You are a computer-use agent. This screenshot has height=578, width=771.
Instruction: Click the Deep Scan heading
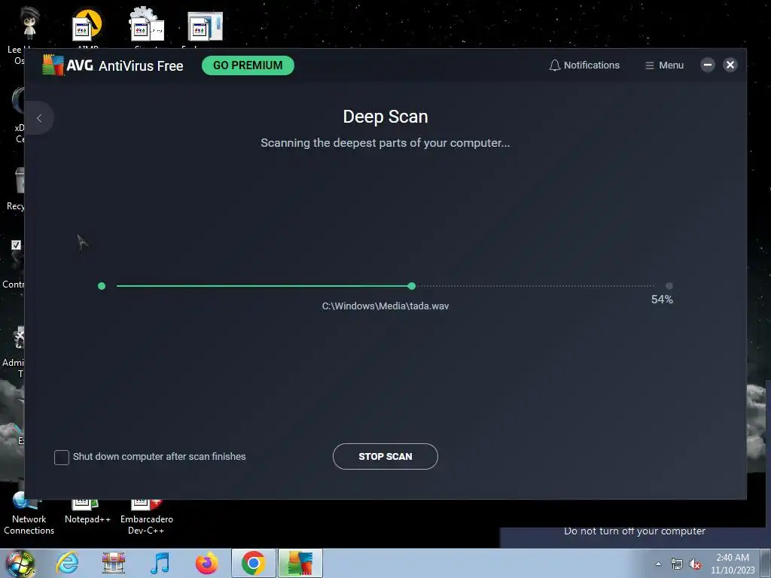point(385,117)
